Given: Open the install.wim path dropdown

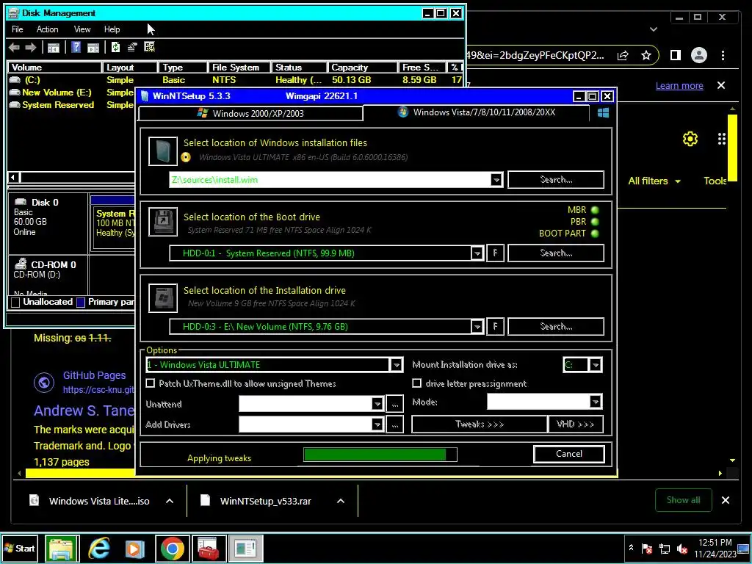Looking at the screenshot, I should [x=496, y=180].
